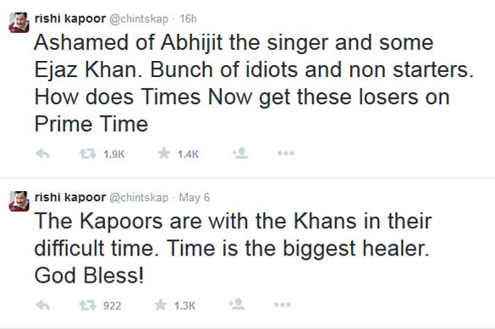Favorite the tweet with 1.4K stars

(x=164, y=154)
